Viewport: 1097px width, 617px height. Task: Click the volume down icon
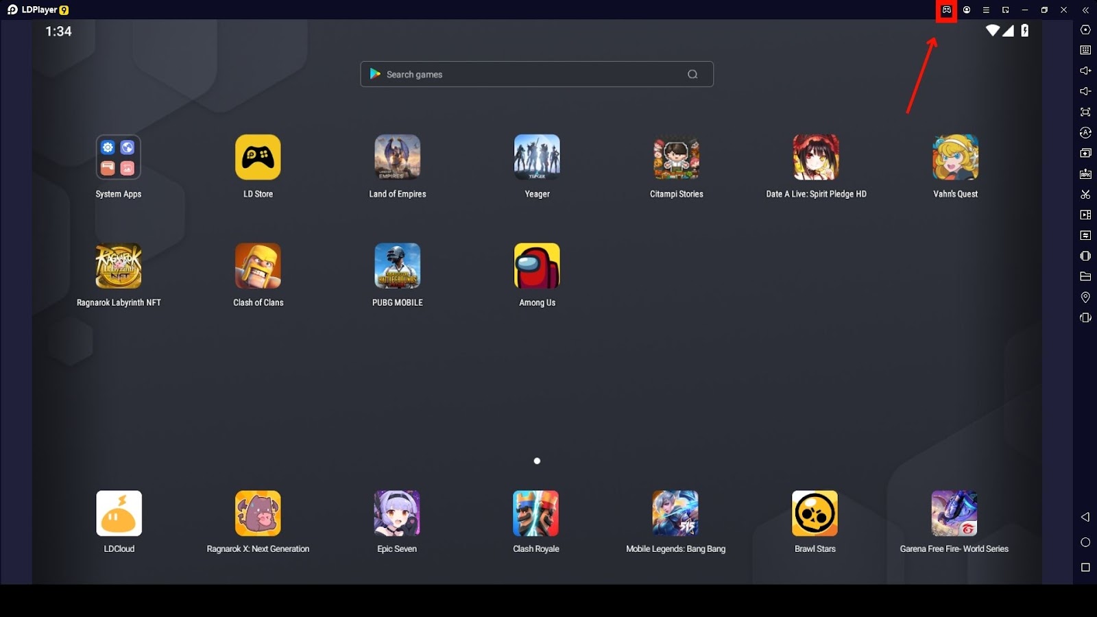pyautogui.click(x=1085, y=91)
